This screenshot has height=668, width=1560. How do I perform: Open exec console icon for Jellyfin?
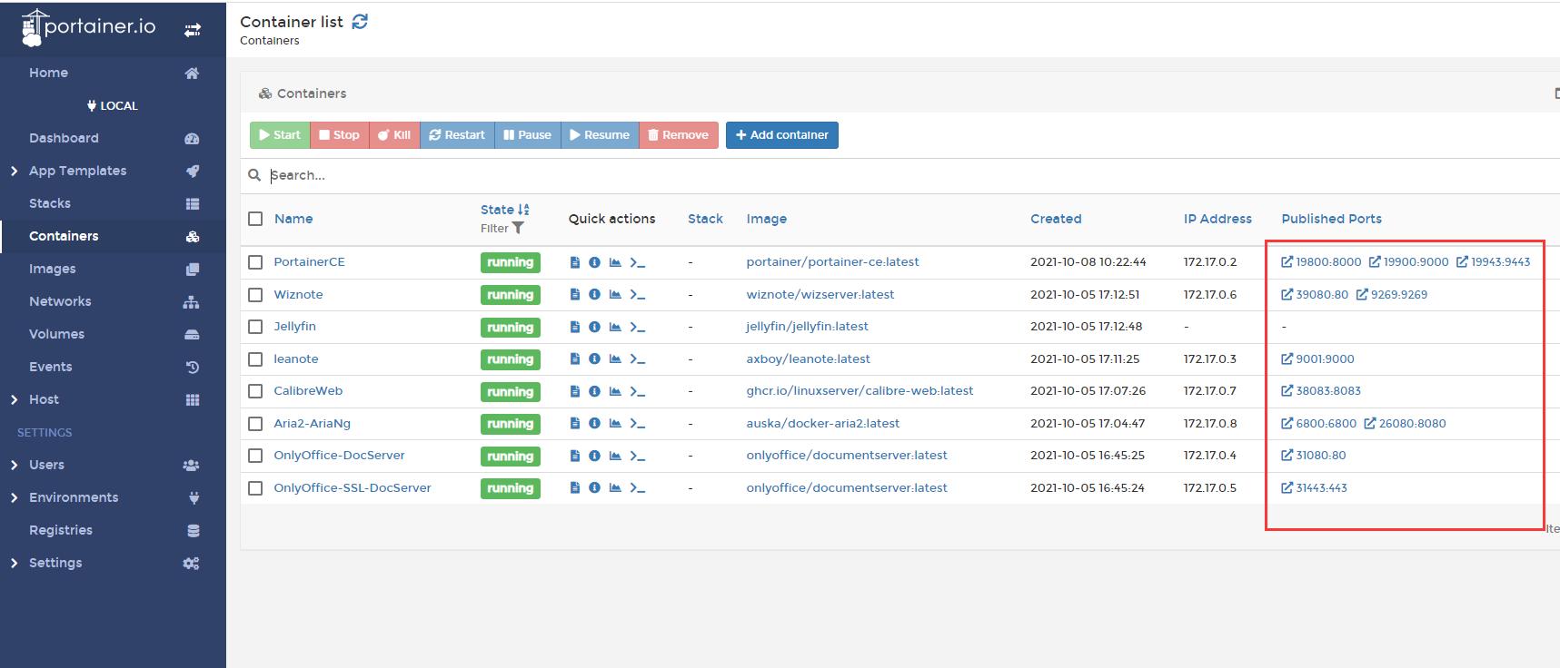[638, 327]
